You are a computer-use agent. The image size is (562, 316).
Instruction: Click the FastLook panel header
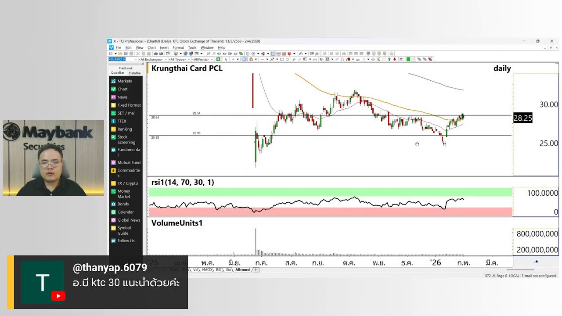(x=126, y=68)
